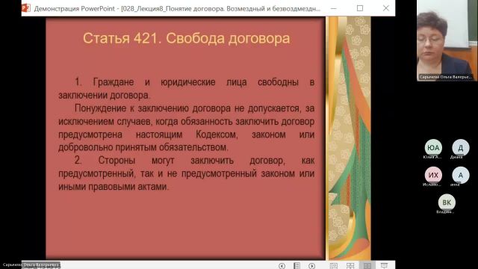478x269 pixels.
Task: Select participant А (анна) avatar
Action: pyautogui.click(x=460, y=175)
